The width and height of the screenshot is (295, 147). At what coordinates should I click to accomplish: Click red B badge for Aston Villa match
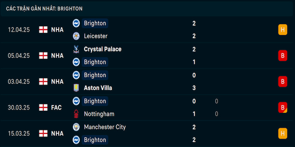282,82
